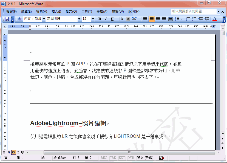Click horizontal scrollbar left arrow
The height and width of the screenshot is (163, 227).
point(27,152)
